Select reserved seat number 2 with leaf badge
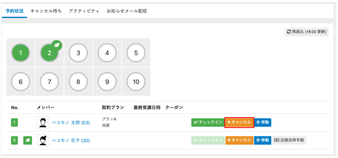The image size is (338, 158). tap(49, 53)
